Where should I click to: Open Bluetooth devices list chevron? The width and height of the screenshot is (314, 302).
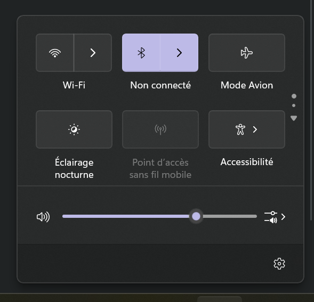[x=179, y=53]
